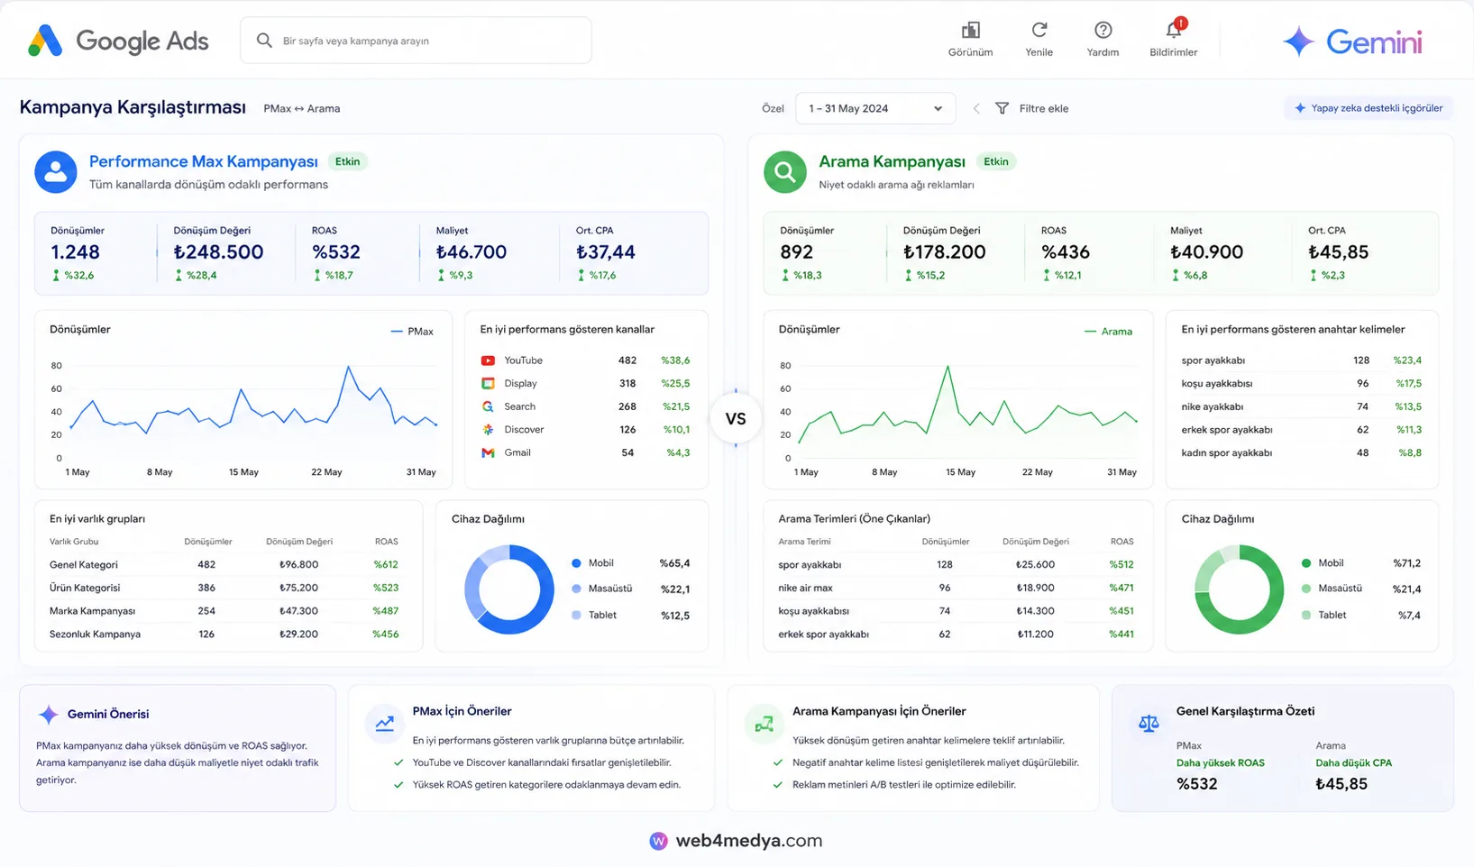Click the PMax cihaz dağılımı donut chart
This screenshot has height=867, width=1474.
coord(509,589)
